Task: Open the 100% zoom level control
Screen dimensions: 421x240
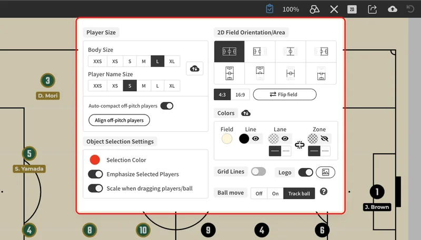Action: pyautogui.click(x=290, y=9)
